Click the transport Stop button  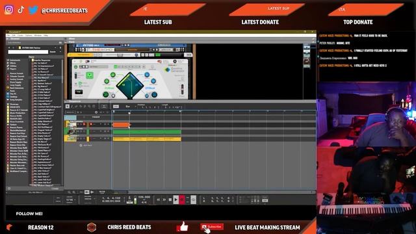pyautogui.click(x=170, y=200)
